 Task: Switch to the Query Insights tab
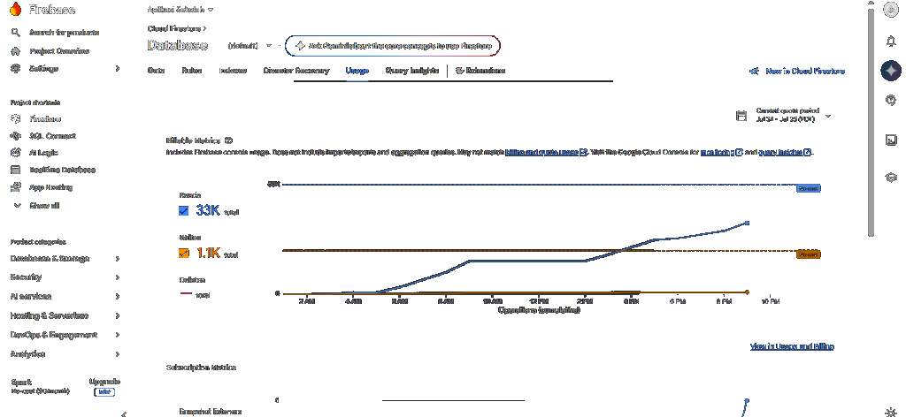click(x=412, y=71)
